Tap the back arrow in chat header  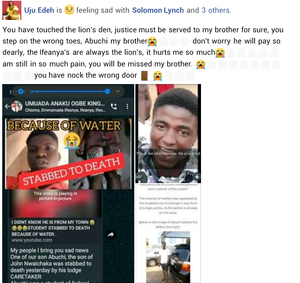pyautogui.click(x=7, y=106)
